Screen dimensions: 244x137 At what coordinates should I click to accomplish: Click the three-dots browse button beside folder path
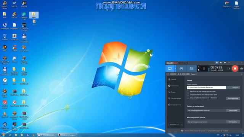[x=228, y=88]
